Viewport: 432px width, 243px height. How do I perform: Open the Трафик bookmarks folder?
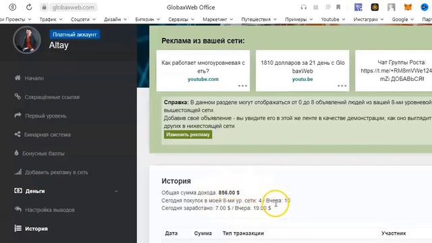[x=51, y=20]
